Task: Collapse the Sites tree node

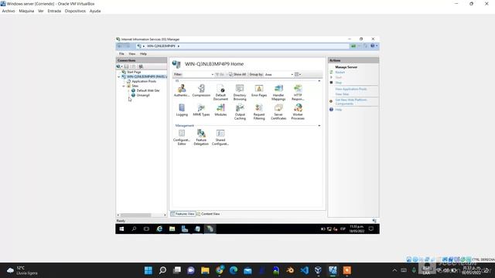Action: [124, 86]
